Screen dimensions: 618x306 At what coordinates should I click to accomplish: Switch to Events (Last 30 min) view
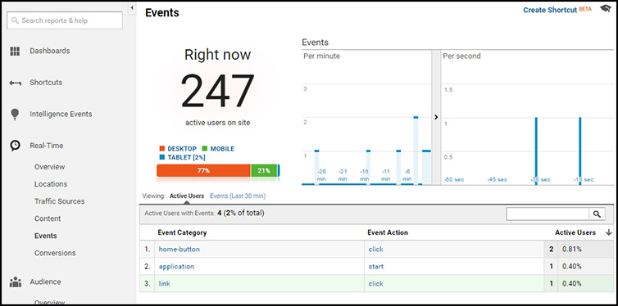pos(238,196)
